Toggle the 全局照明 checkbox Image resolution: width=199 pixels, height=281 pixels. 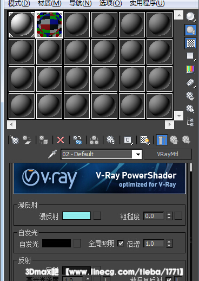(121, 243)
